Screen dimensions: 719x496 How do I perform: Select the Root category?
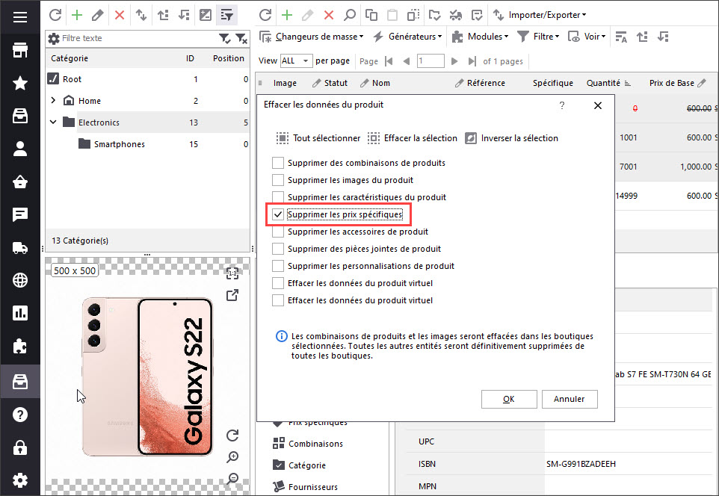72,79
